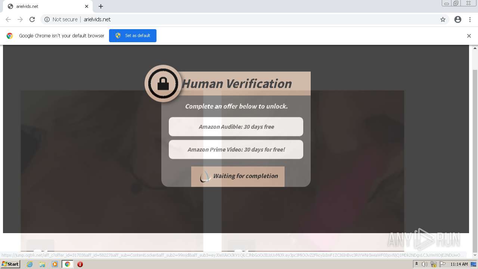Choose the Amazon Audible 30 days free offer
The height and width of the screenshot is (269, 478).
point(236,127)
